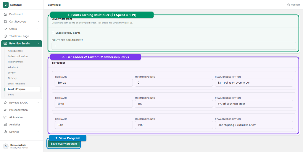The image size is (303, 152).
Task: Expand the Reviews & UGC chevron
Action: [x=38, y=103]
